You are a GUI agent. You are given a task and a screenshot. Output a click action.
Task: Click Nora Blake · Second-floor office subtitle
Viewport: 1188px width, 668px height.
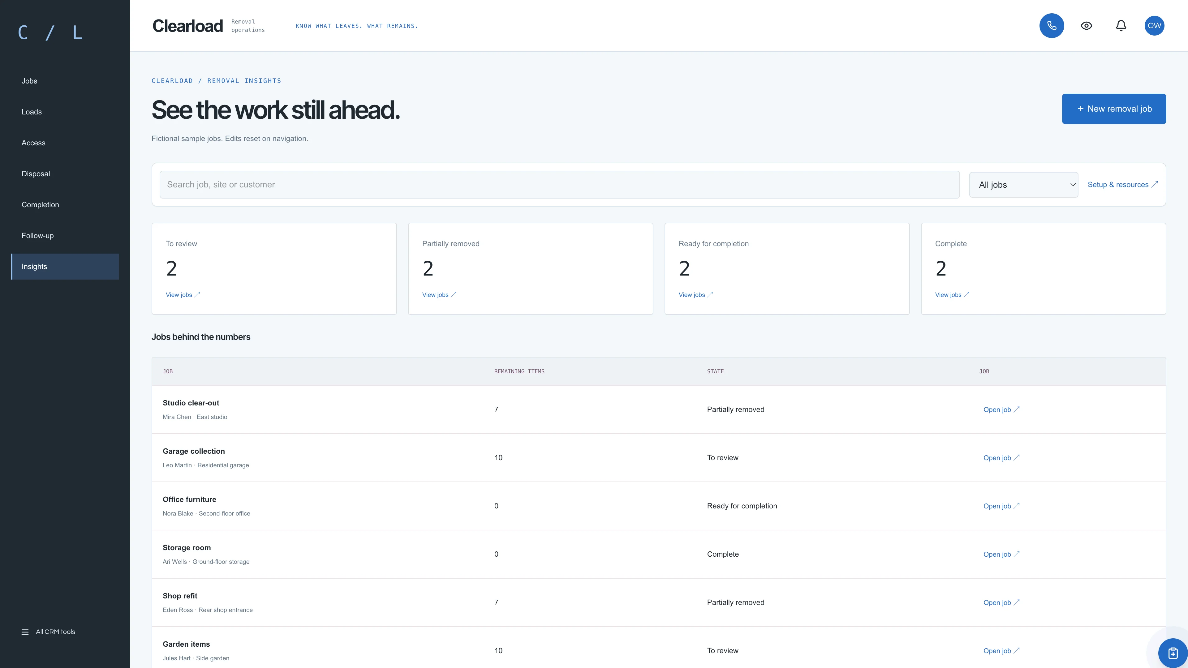click(206, 514)
